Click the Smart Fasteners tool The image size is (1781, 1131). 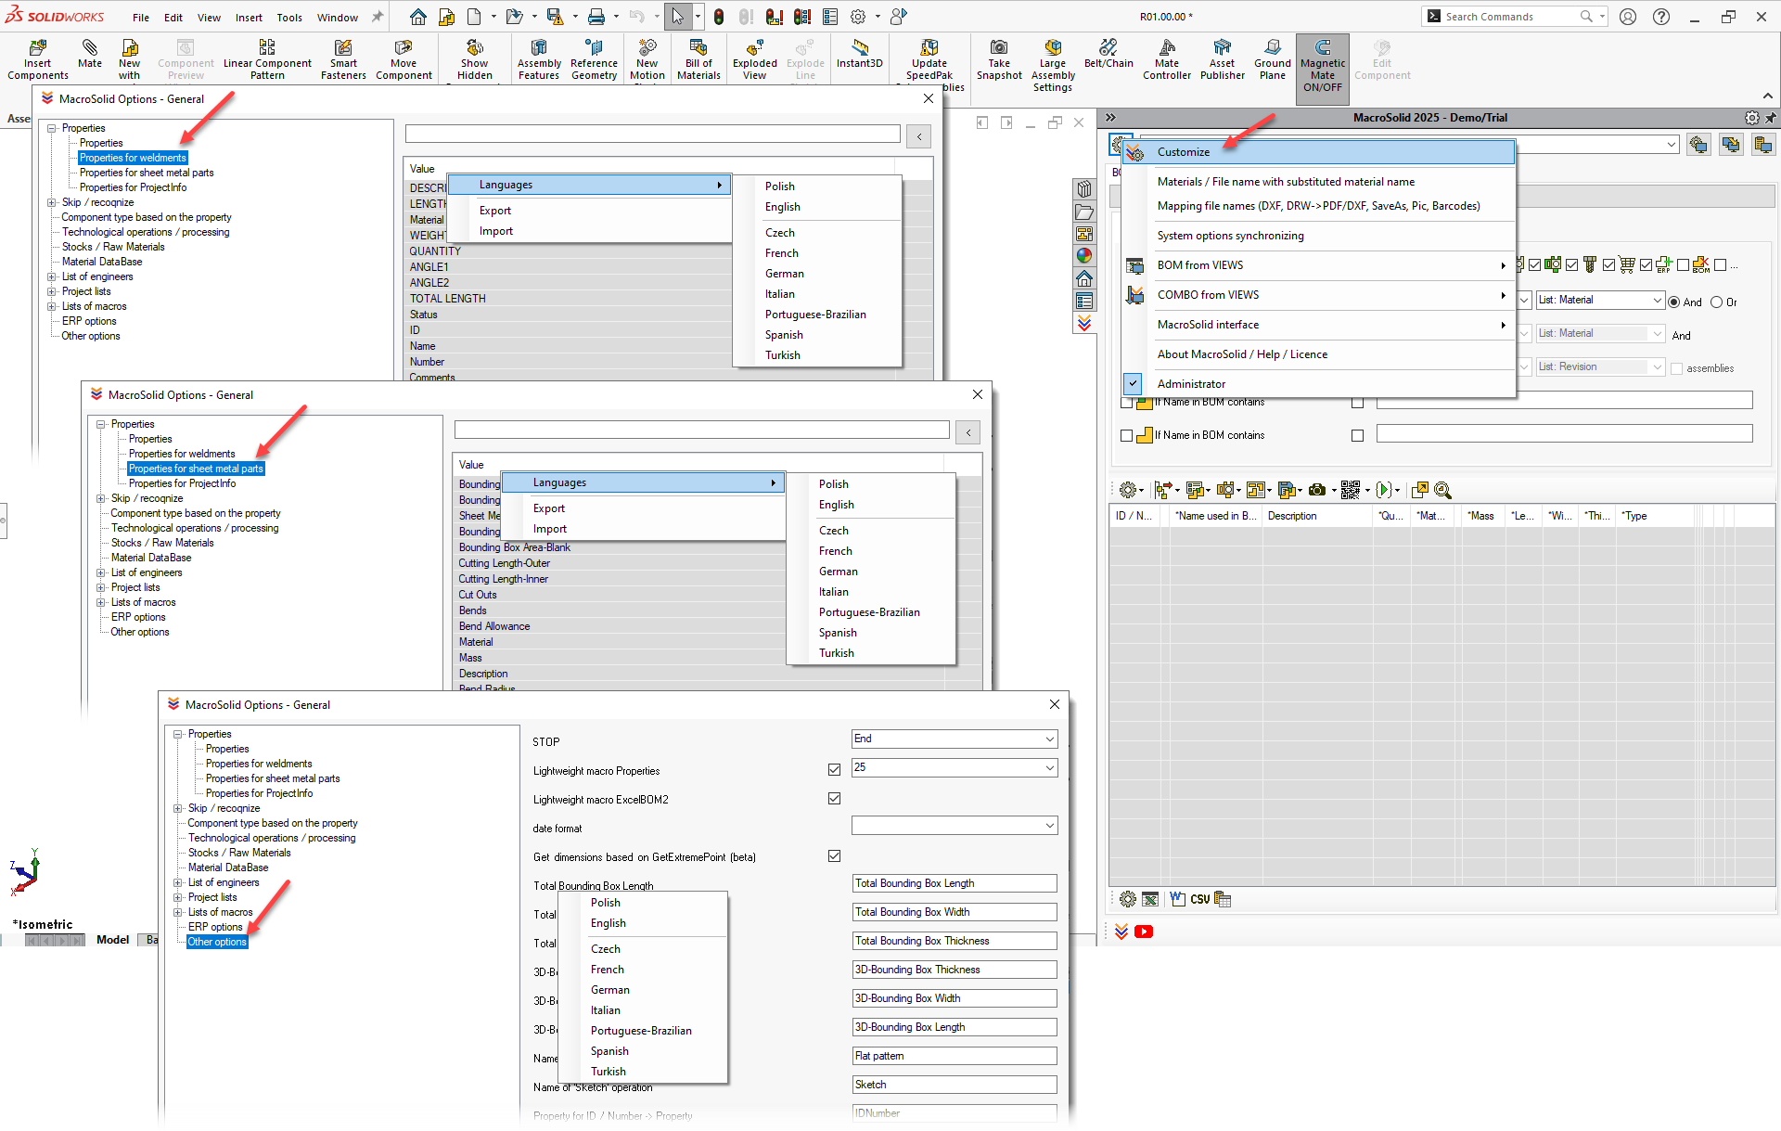pos(343,59)
